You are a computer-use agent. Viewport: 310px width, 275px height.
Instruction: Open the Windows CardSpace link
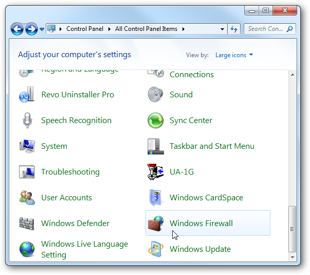(206, 198)
